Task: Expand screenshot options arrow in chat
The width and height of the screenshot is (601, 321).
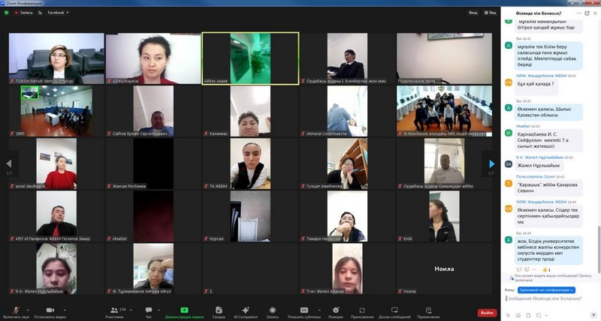Action: click(545, 316)
